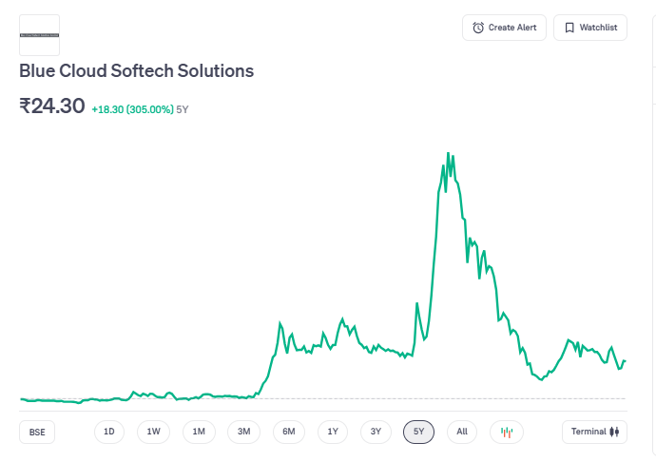
Task: Select the 1D time range
Action: 109,432
